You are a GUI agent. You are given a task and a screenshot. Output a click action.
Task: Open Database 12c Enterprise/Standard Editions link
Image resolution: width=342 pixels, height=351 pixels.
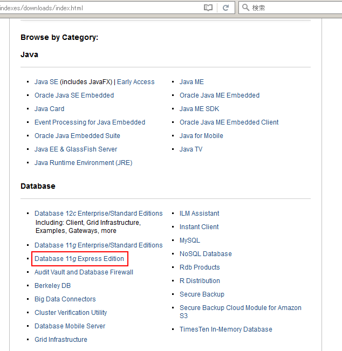pyautogui.click(x=99, y=214)
